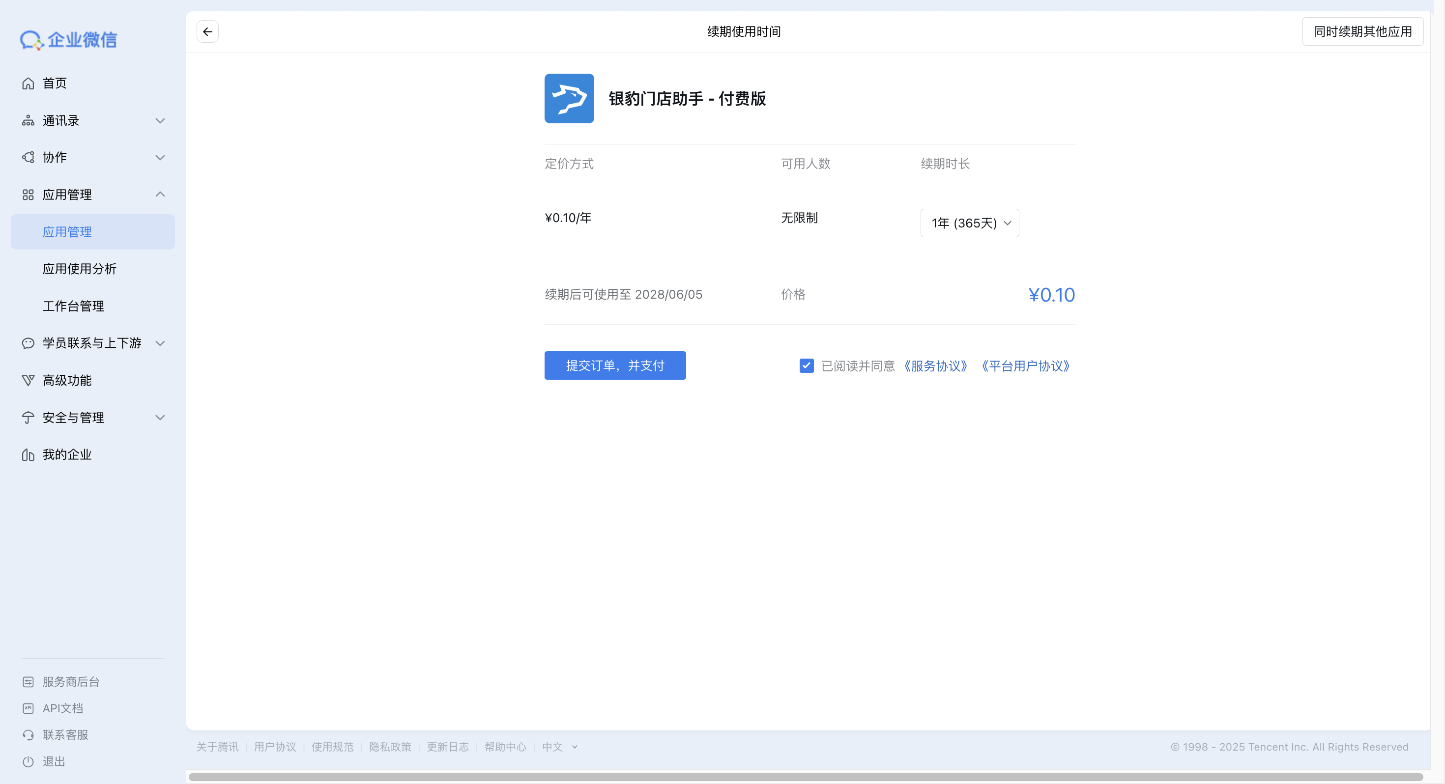Click the 首页 home icon
Viewport: 1445px width, 784px height.
(x=28, y=84)
